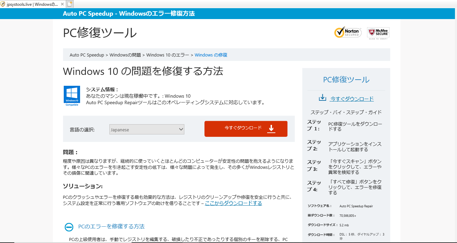Click the Windows 10 Compatible logo

point(72,96)
